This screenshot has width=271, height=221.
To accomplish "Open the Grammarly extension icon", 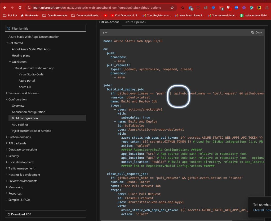I will click(252, 8).
